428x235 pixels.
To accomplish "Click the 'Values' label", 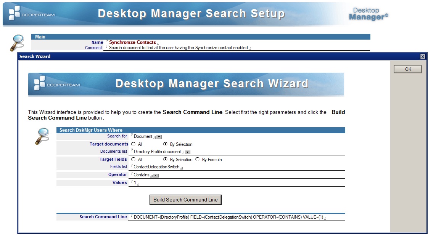I will click(120, 183).
